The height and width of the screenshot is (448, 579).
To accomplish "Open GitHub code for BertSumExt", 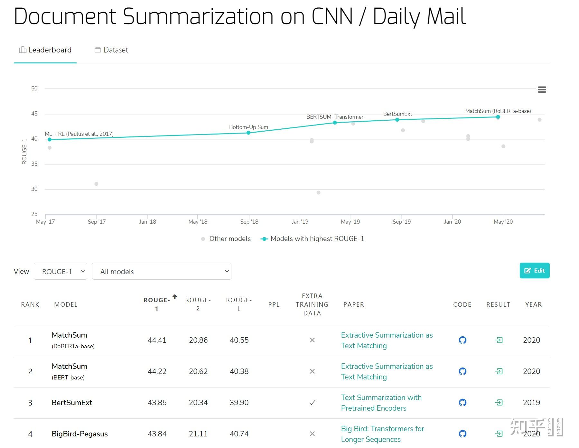I will [x=462, y=402].
